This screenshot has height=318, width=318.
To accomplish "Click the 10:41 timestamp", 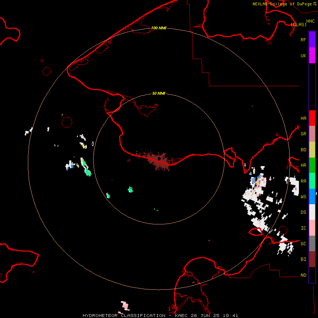I will pos(230,316).
